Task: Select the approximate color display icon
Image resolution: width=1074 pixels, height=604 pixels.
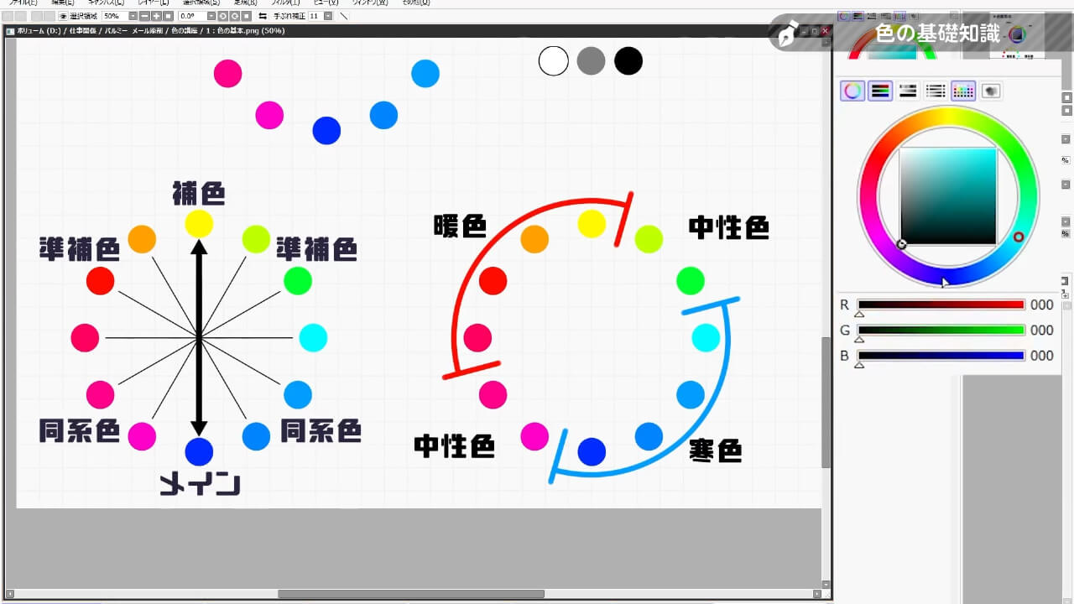Action: [x=991, y=91]
